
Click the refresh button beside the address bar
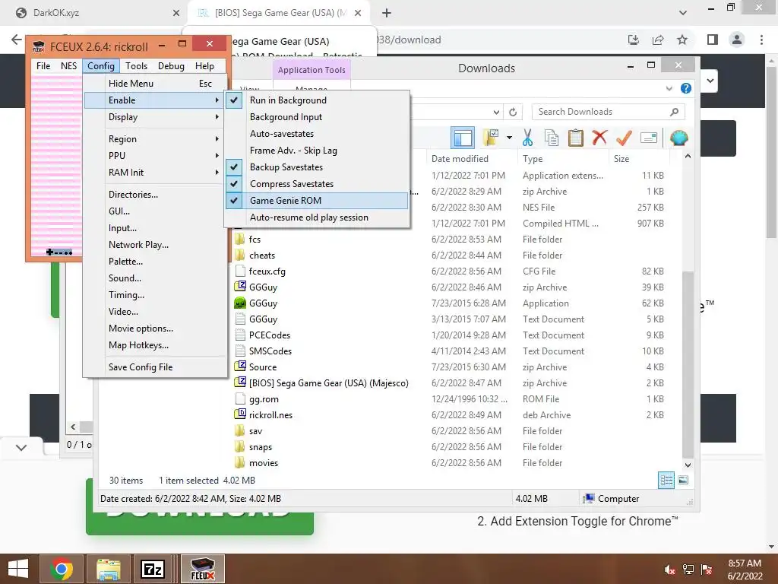513,112
